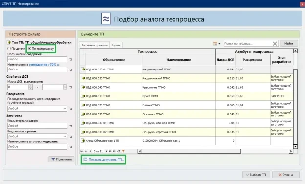This screenshot has width=305, height=184.
Task: Click the table's up arrow on vertical scrollbar
Action: click(x=295, y=51)
